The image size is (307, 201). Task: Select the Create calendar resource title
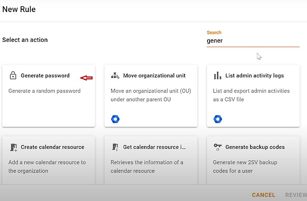(53, 147)
